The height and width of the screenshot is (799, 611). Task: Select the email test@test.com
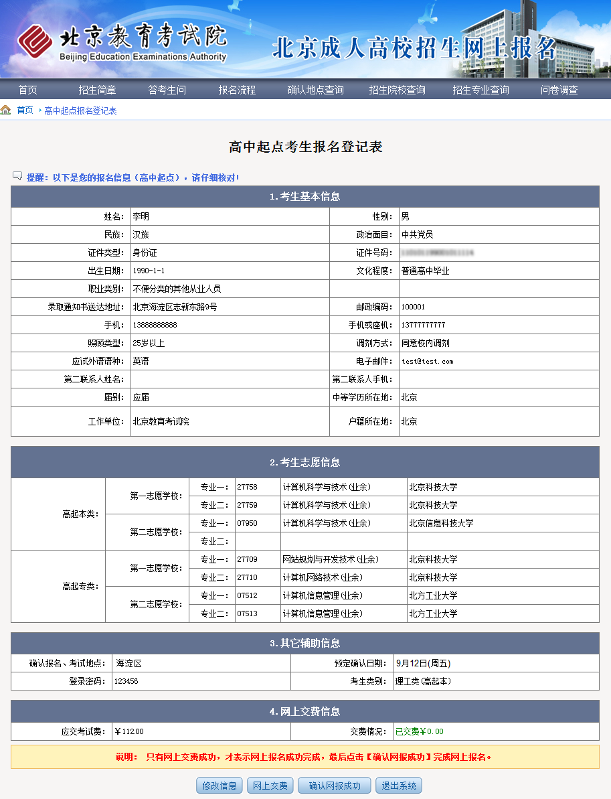point(427,361)
